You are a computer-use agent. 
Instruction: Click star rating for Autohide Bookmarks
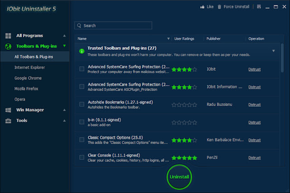184,105
